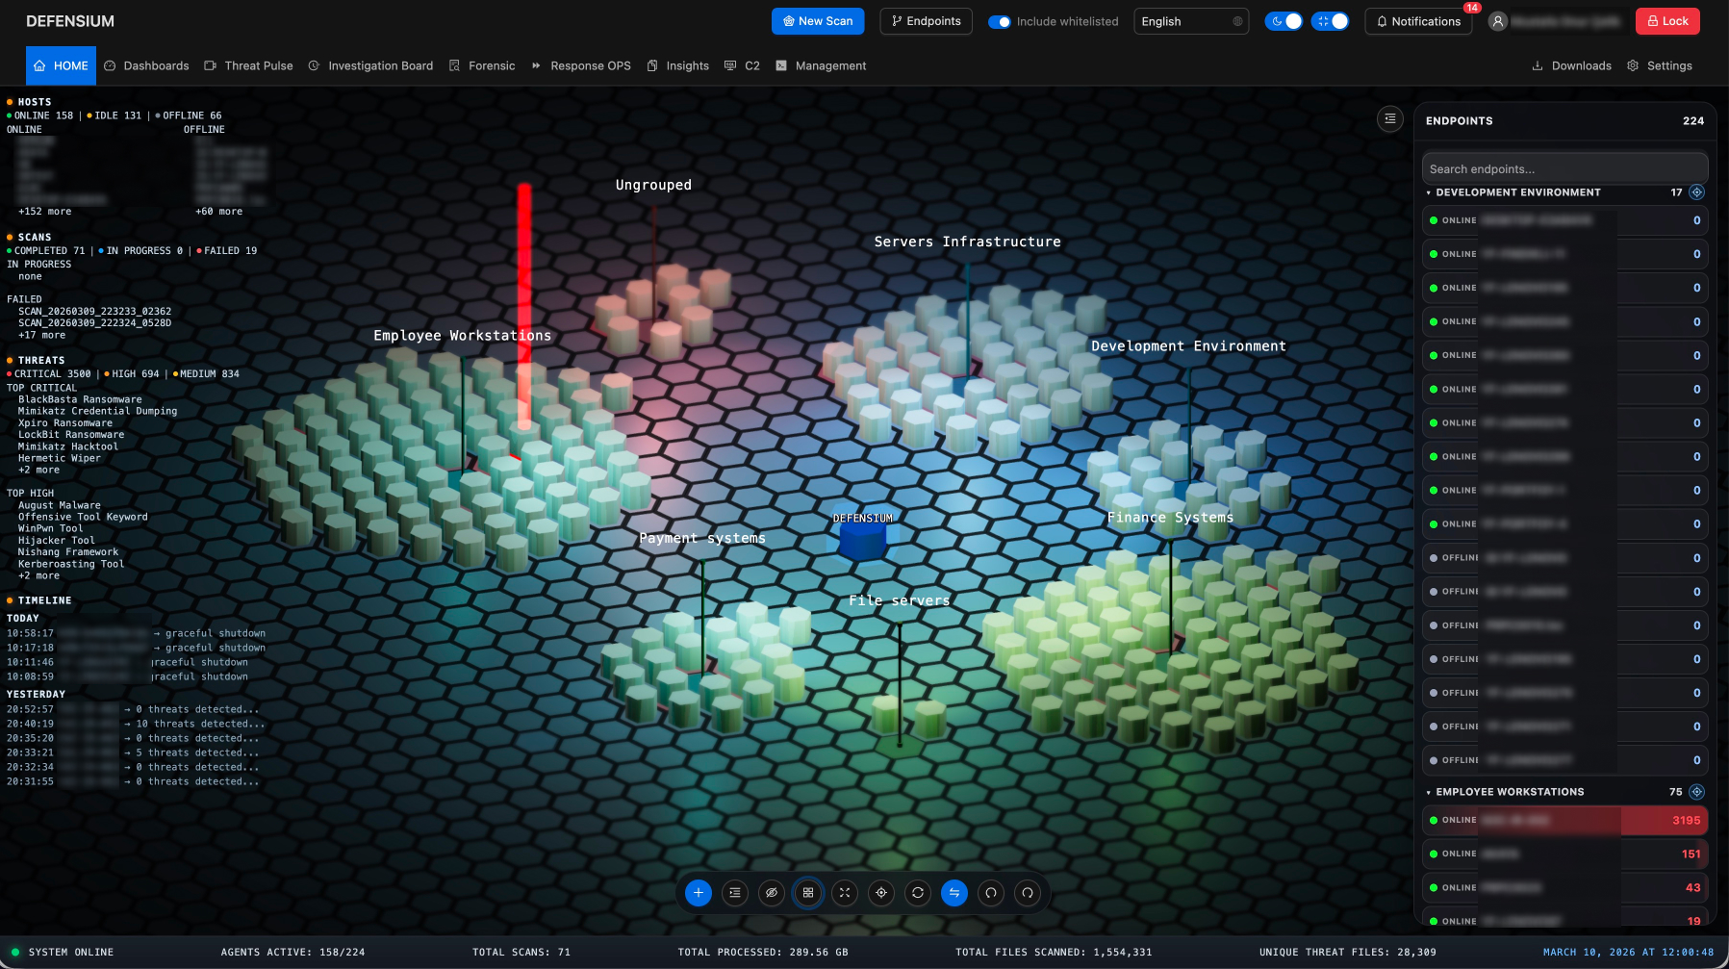Open the English language dropdown
1729x969 pixels.
(1191, 21)
